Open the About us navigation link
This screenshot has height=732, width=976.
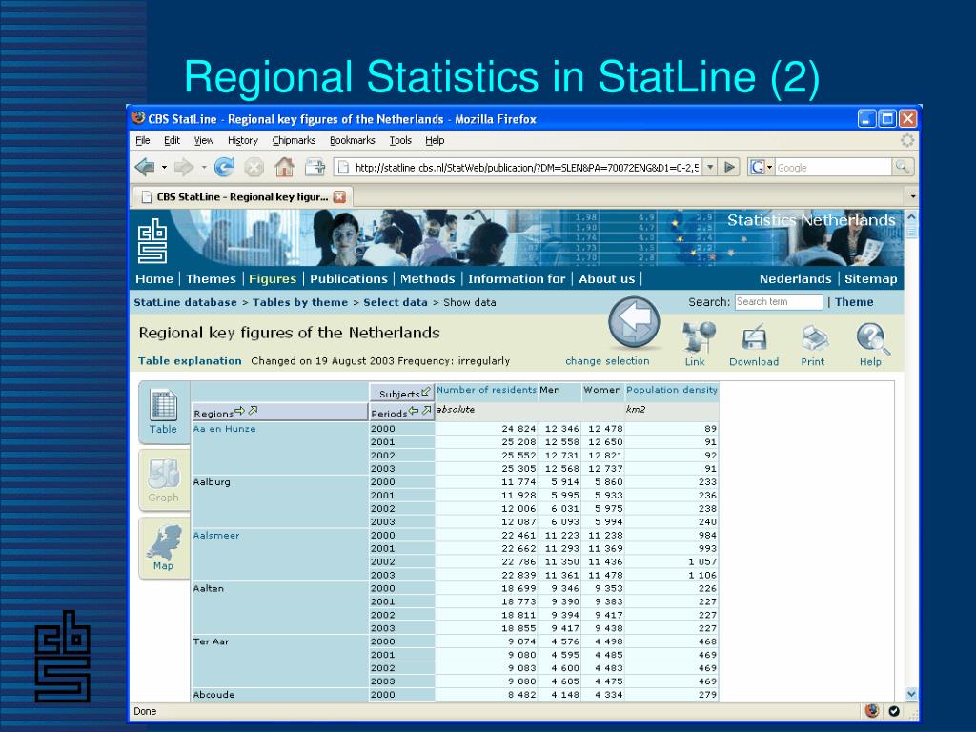[607, 279]
